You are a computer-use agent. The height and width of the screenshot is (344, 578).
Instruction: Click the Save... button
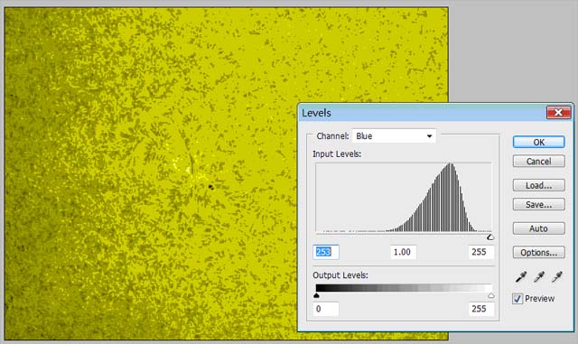(x=538, y=205)
